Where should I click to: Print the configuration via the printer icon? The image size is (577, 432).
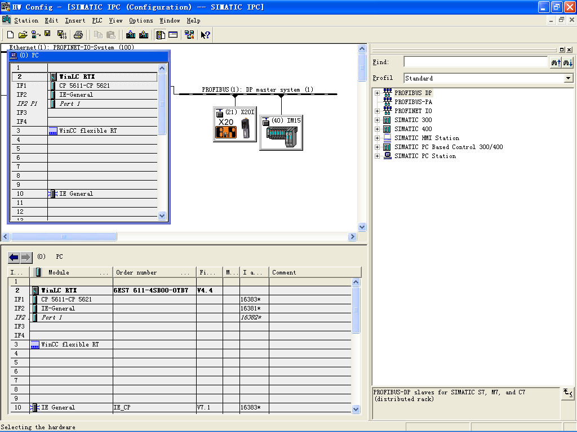(x=78, y=35)
